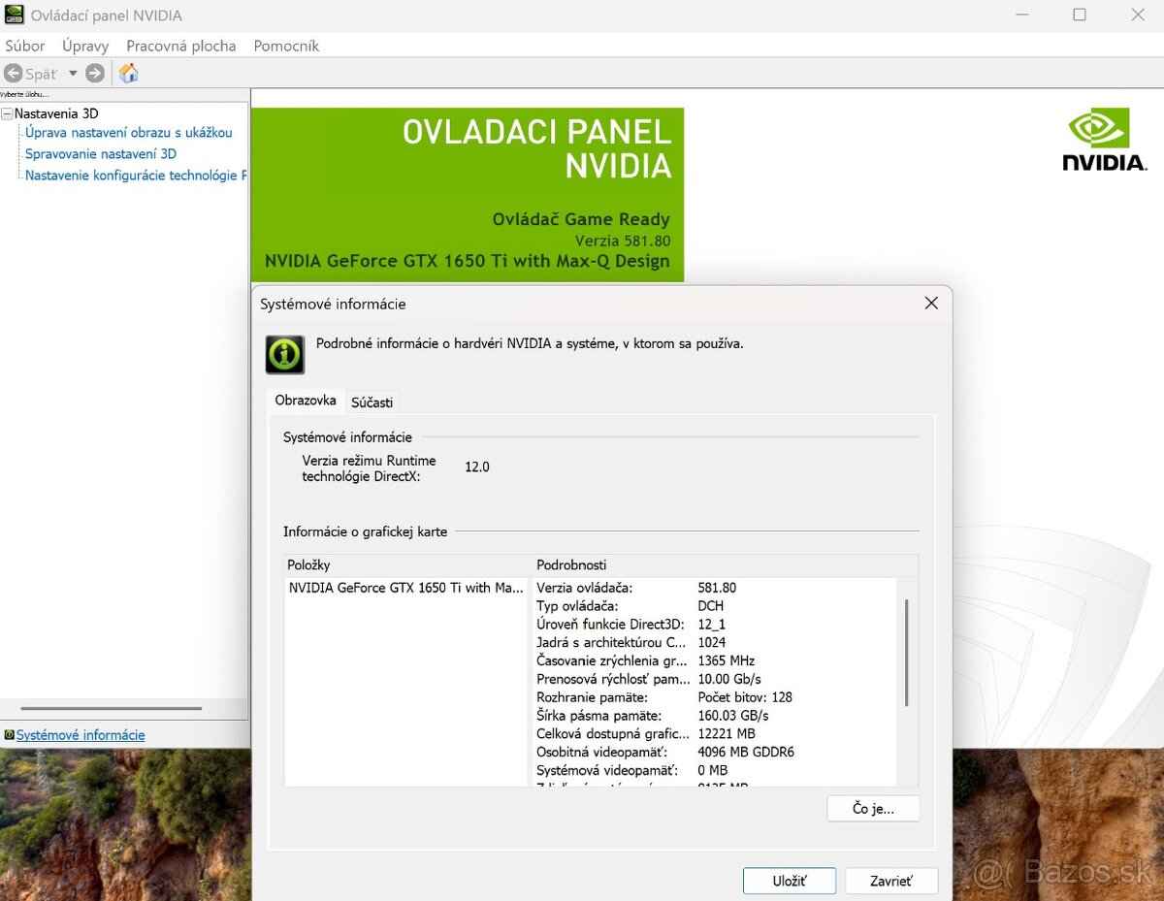Image resolution: width=1164 pixels, height=901 pixels.
Task: Collapse the Nastavenia 3D tree node
Action: [x=7, y=113]
